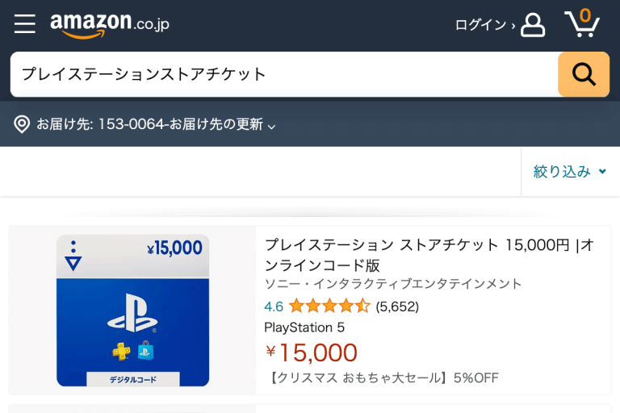Click the 153-0064 delivery address text

click(x=132, y=124)
